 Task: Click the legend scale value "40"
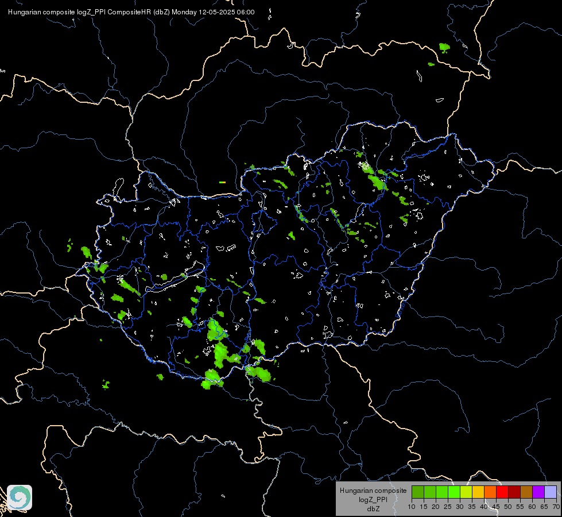(x=484, y=507)
